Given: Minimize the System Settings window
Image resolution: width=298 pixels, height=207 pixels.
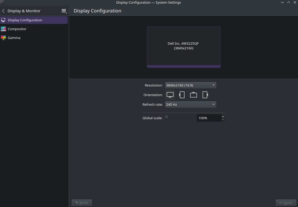Looking at the screenshot, I should click(282, 2).
